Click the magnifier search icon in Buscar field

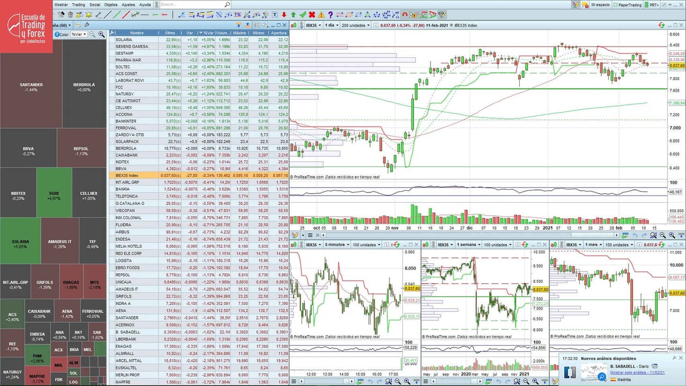pyautogui.click(x=227, y=4)
